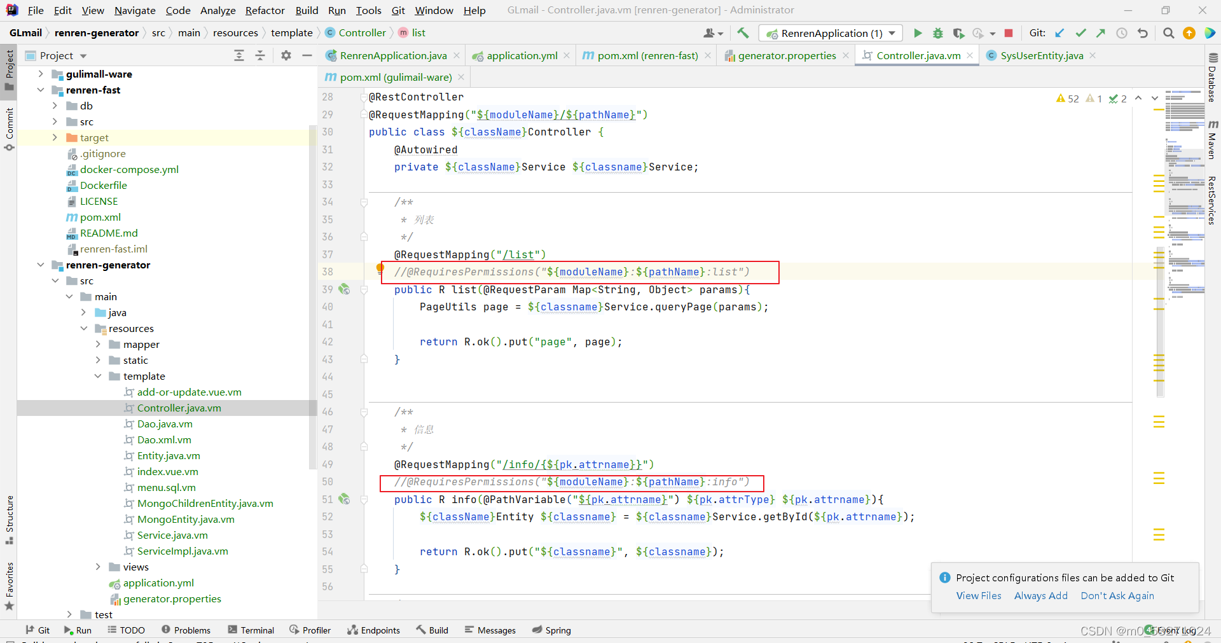1221x643 pixels.
Task: Open the run configuration dropdown RenrenApplication (1)
Action: [x=831, y=33]
